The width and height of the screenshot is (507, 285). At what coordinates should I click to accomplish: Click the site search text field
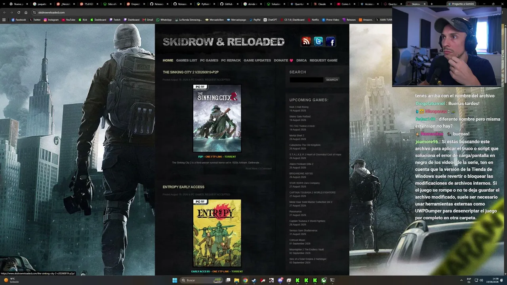(x=306, y=80)
